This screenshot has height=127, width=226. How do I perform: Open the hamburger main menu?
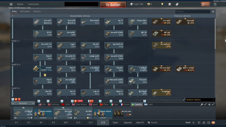(11, 4)
